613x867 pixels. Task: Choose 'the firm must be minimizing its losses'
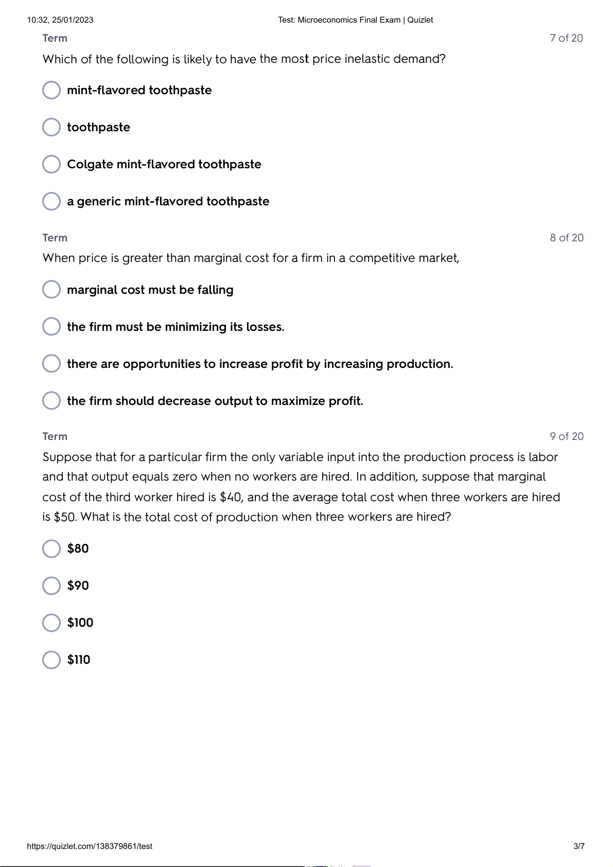tap(51, 327)
